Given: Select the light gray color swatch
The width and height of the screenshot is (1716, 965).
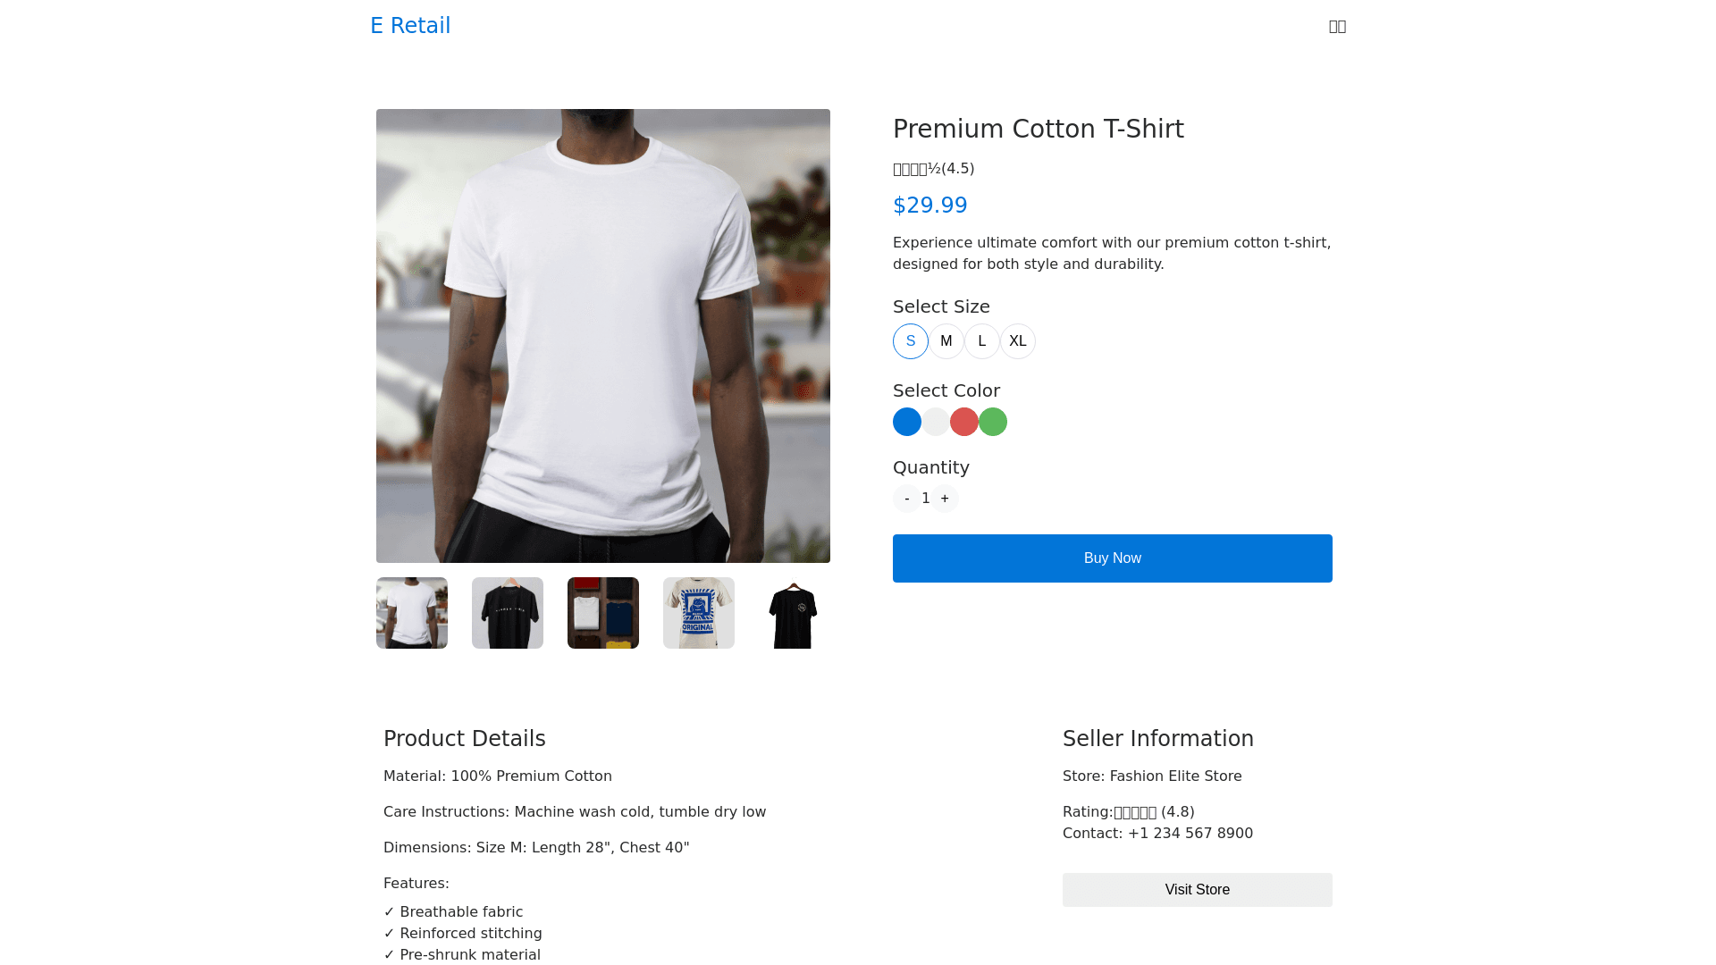Looking at the screenshot, I should point(936,422).
